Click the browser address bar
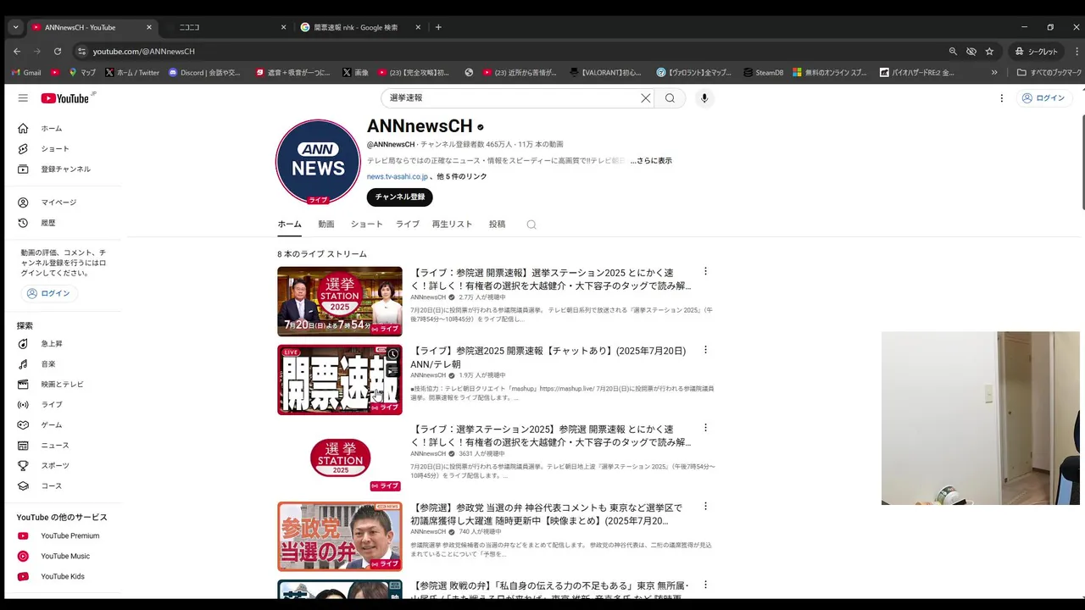Viewport: 1085px width, 610px height. [x=509, y=51]
